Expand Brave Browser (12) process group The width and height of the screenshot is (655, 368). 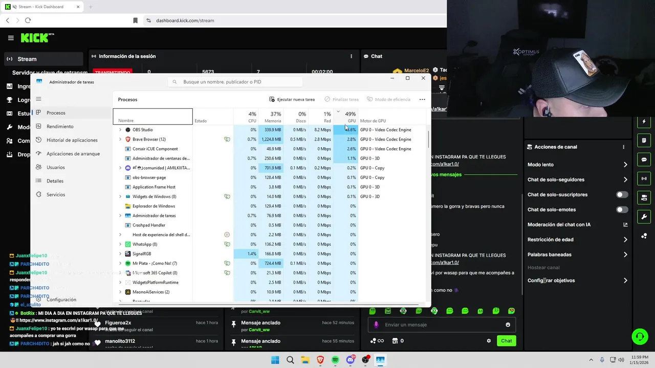pyautogui.click(x=120, y=140)
